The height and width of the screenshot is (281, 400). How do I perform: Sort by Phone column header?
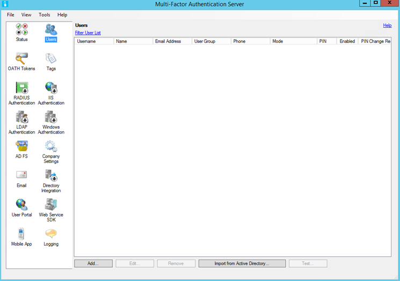coord(250,41)
